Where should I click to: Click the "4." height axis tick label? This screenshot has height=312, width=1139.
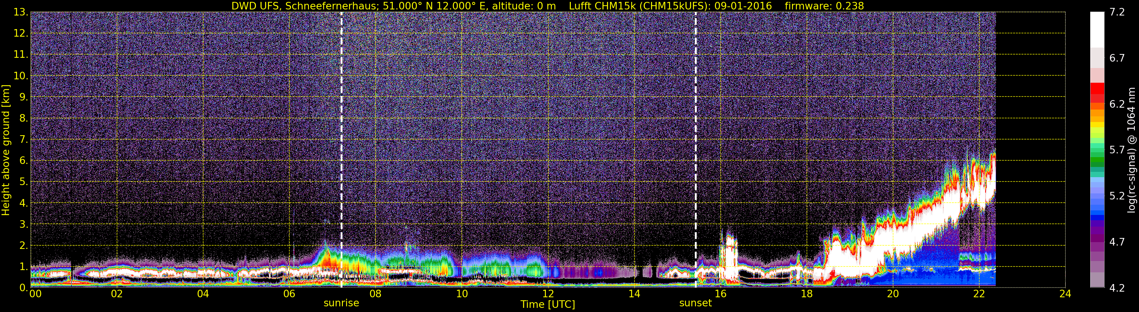click(x=24, y=203)
